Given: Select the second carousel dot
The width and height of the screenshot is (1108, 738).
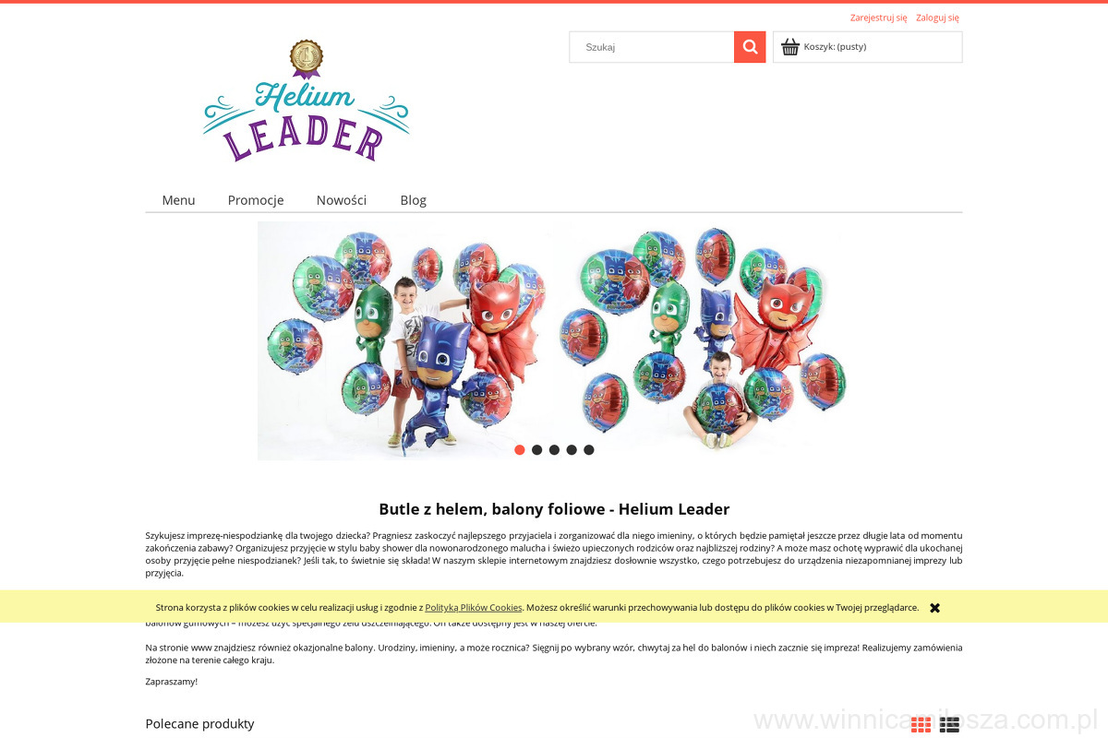Looking at the screenshot, I should point(536,450).
